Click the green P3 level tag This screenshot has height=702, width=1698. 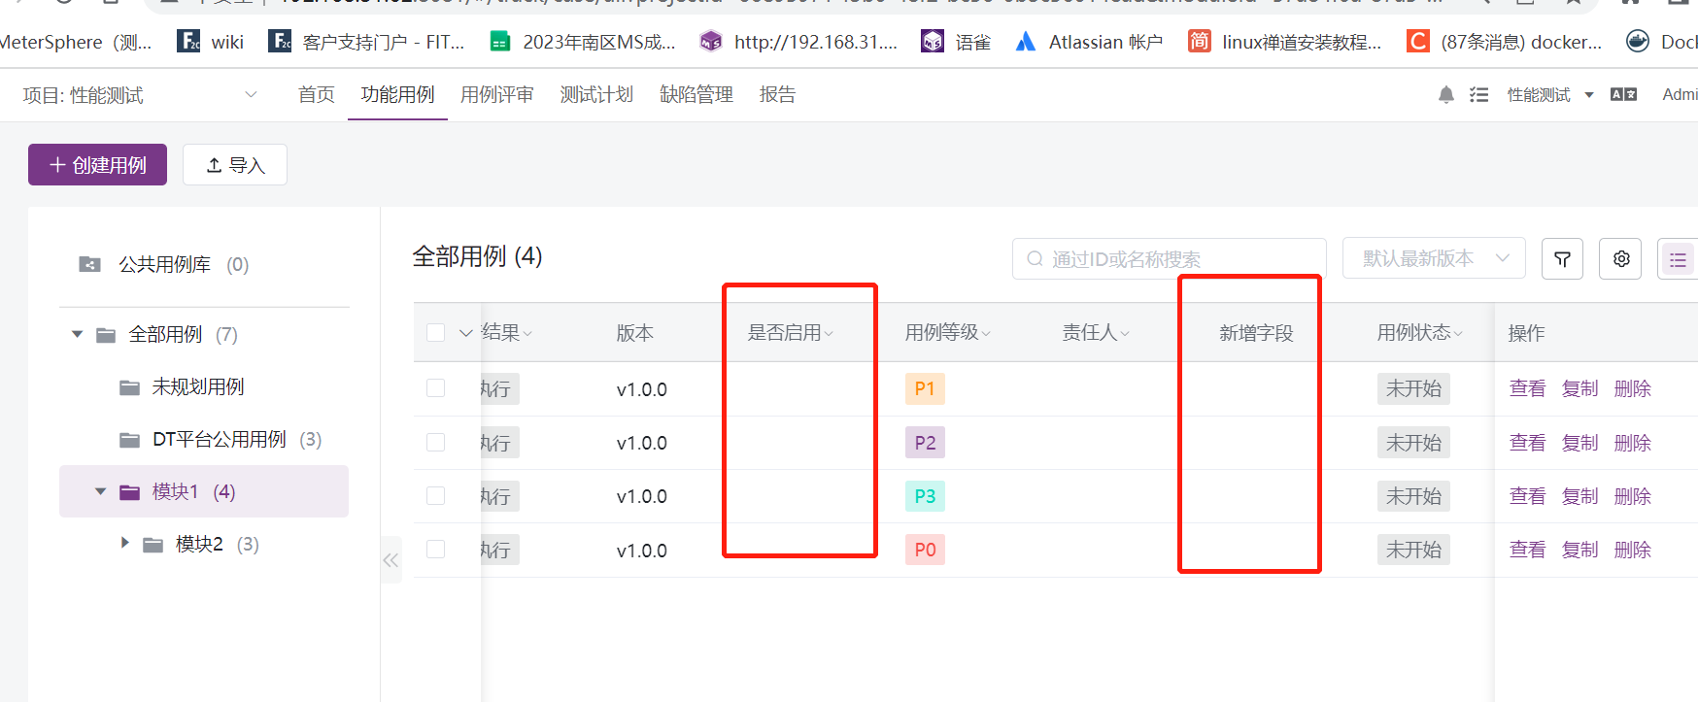925,496
